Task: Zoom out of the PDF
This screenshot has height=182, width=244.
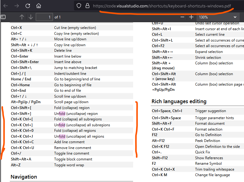Action: click(183, 17)
